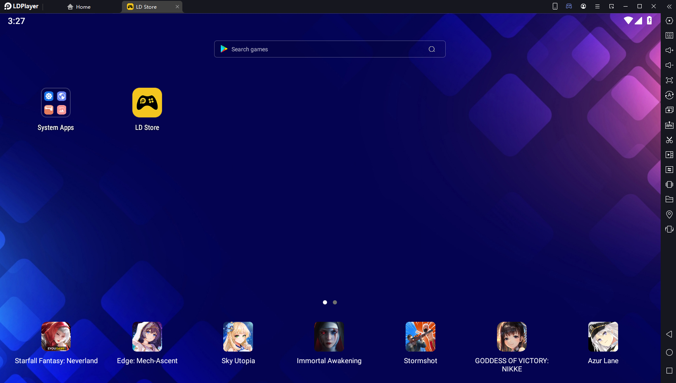Image resolution: width=676 pixels, height=383 pixels.
Task: Click the Search games input field
Action: tap(330, 49)
